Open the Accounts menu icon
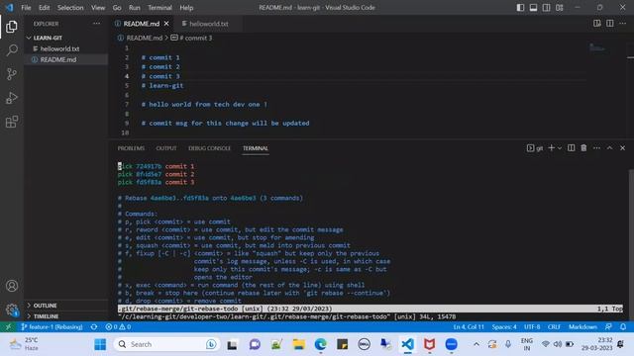 pyautogui.click(x=12, y=286)
